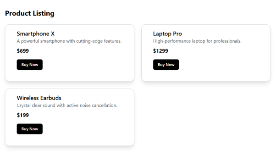Click the Smartphone X description text

(x=69, y=41)
